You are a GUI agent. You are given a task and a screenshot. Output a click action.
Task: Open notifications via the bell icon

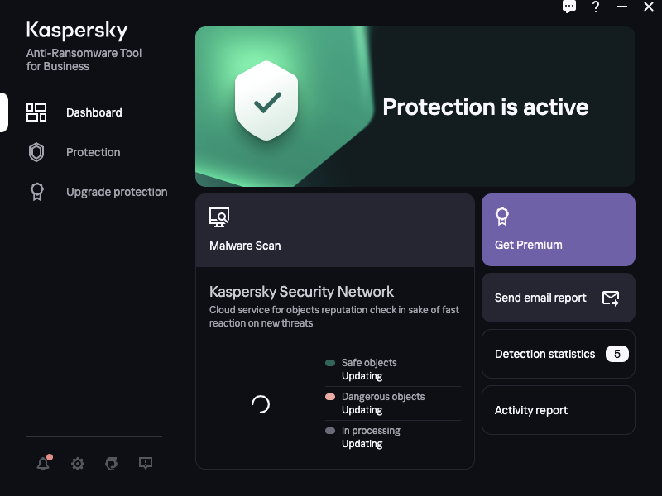click(43, 464)
